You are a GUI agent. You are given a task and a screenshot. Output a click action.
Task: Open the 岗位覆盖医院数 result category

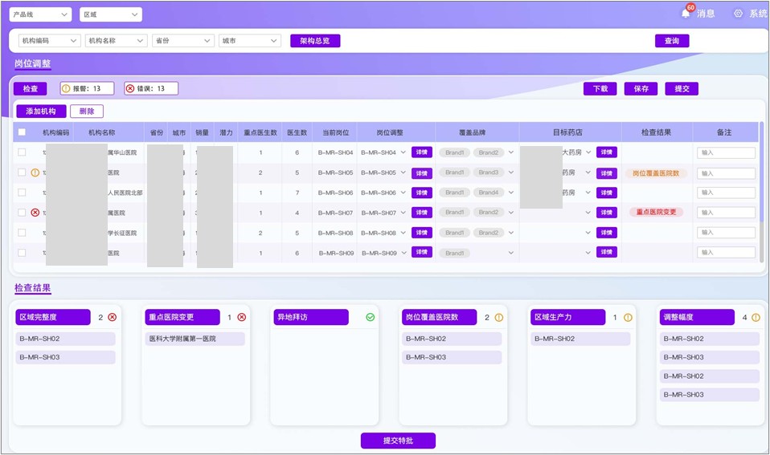tap(440, 317)
